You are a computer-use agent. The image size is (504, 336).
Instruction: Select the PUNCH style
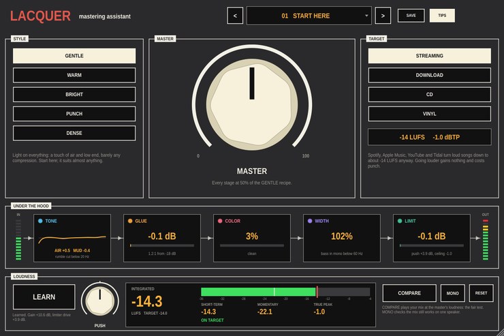[74, 114]
